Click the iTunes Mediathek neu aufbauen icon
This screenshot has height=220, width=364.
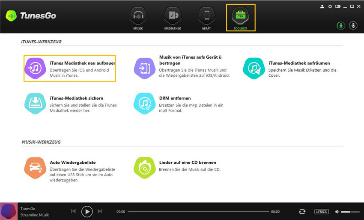coord(35,68)
